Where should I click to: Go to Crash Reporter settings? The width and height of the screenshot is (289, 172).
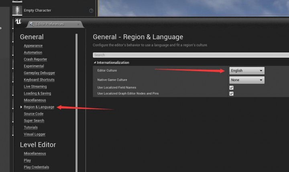pyautogui.click(x=35, y=59)
